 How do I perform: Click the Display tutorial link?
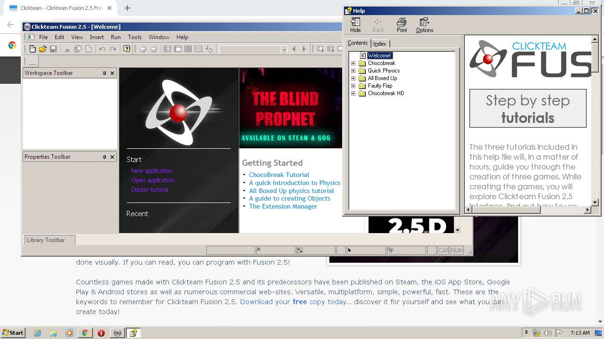[x=150, y=190]
